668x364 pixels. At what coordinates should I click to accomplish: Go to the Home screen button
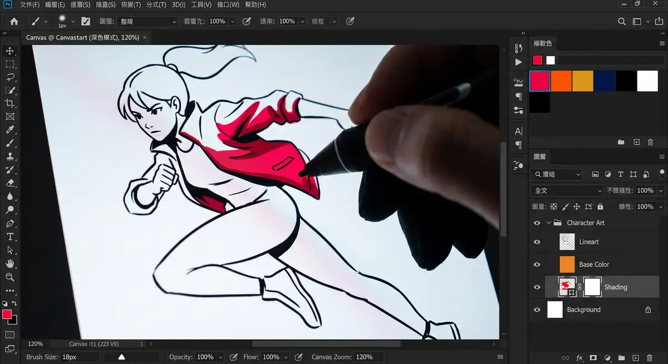(14, 21)
